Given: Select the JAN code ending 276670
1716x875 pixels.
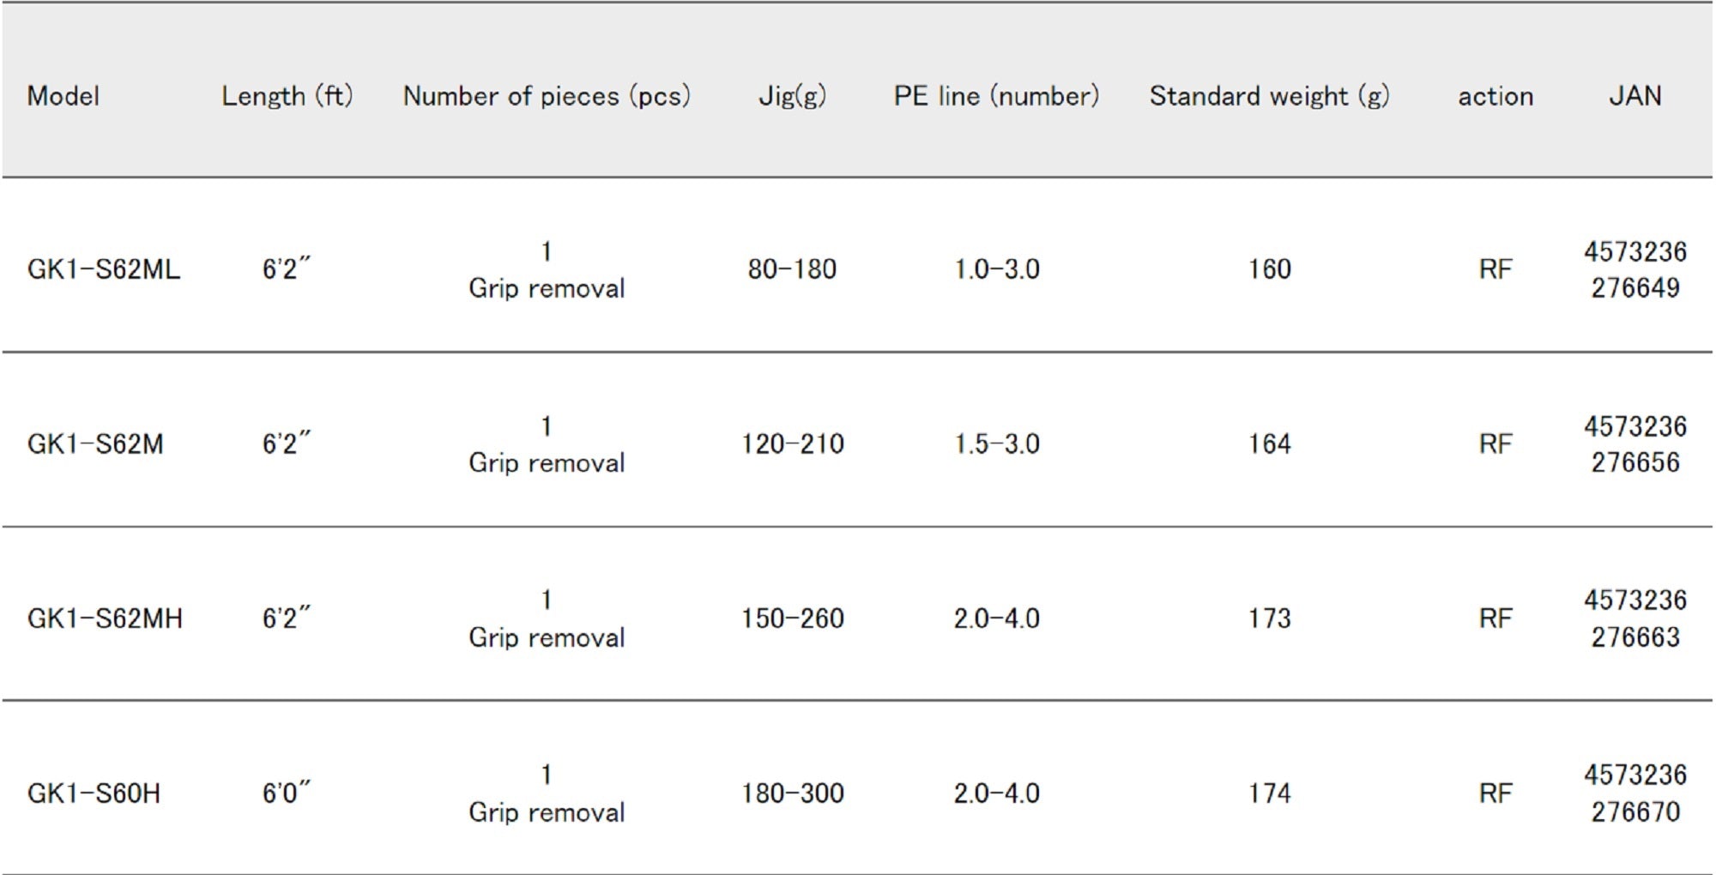Looking at the screenshot, I should [x=1634, y=794].
